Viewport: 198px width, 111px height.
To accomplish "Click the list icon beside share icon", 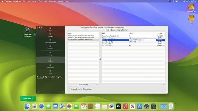I will [63, 92].
